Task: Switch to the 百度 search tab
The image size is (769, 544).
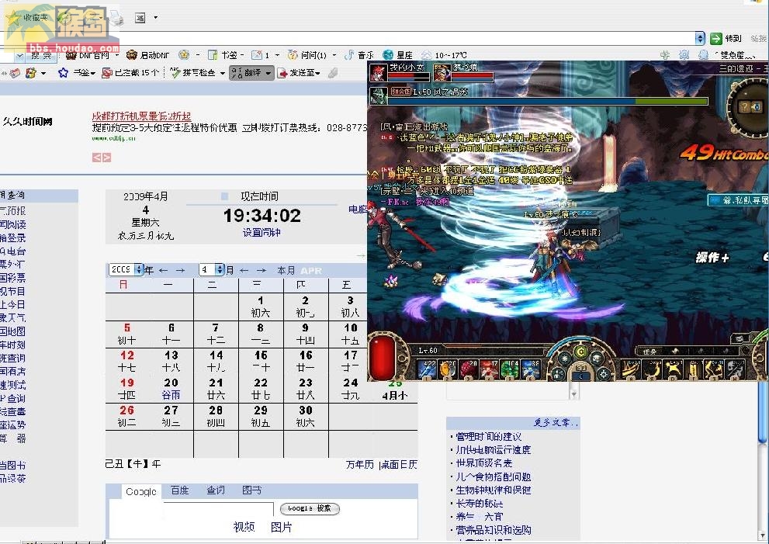Action: click(179, 490)
